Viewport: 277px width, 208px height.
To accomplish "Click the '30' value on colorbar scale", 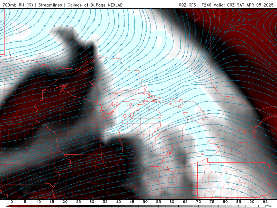I will pos(92,202).
